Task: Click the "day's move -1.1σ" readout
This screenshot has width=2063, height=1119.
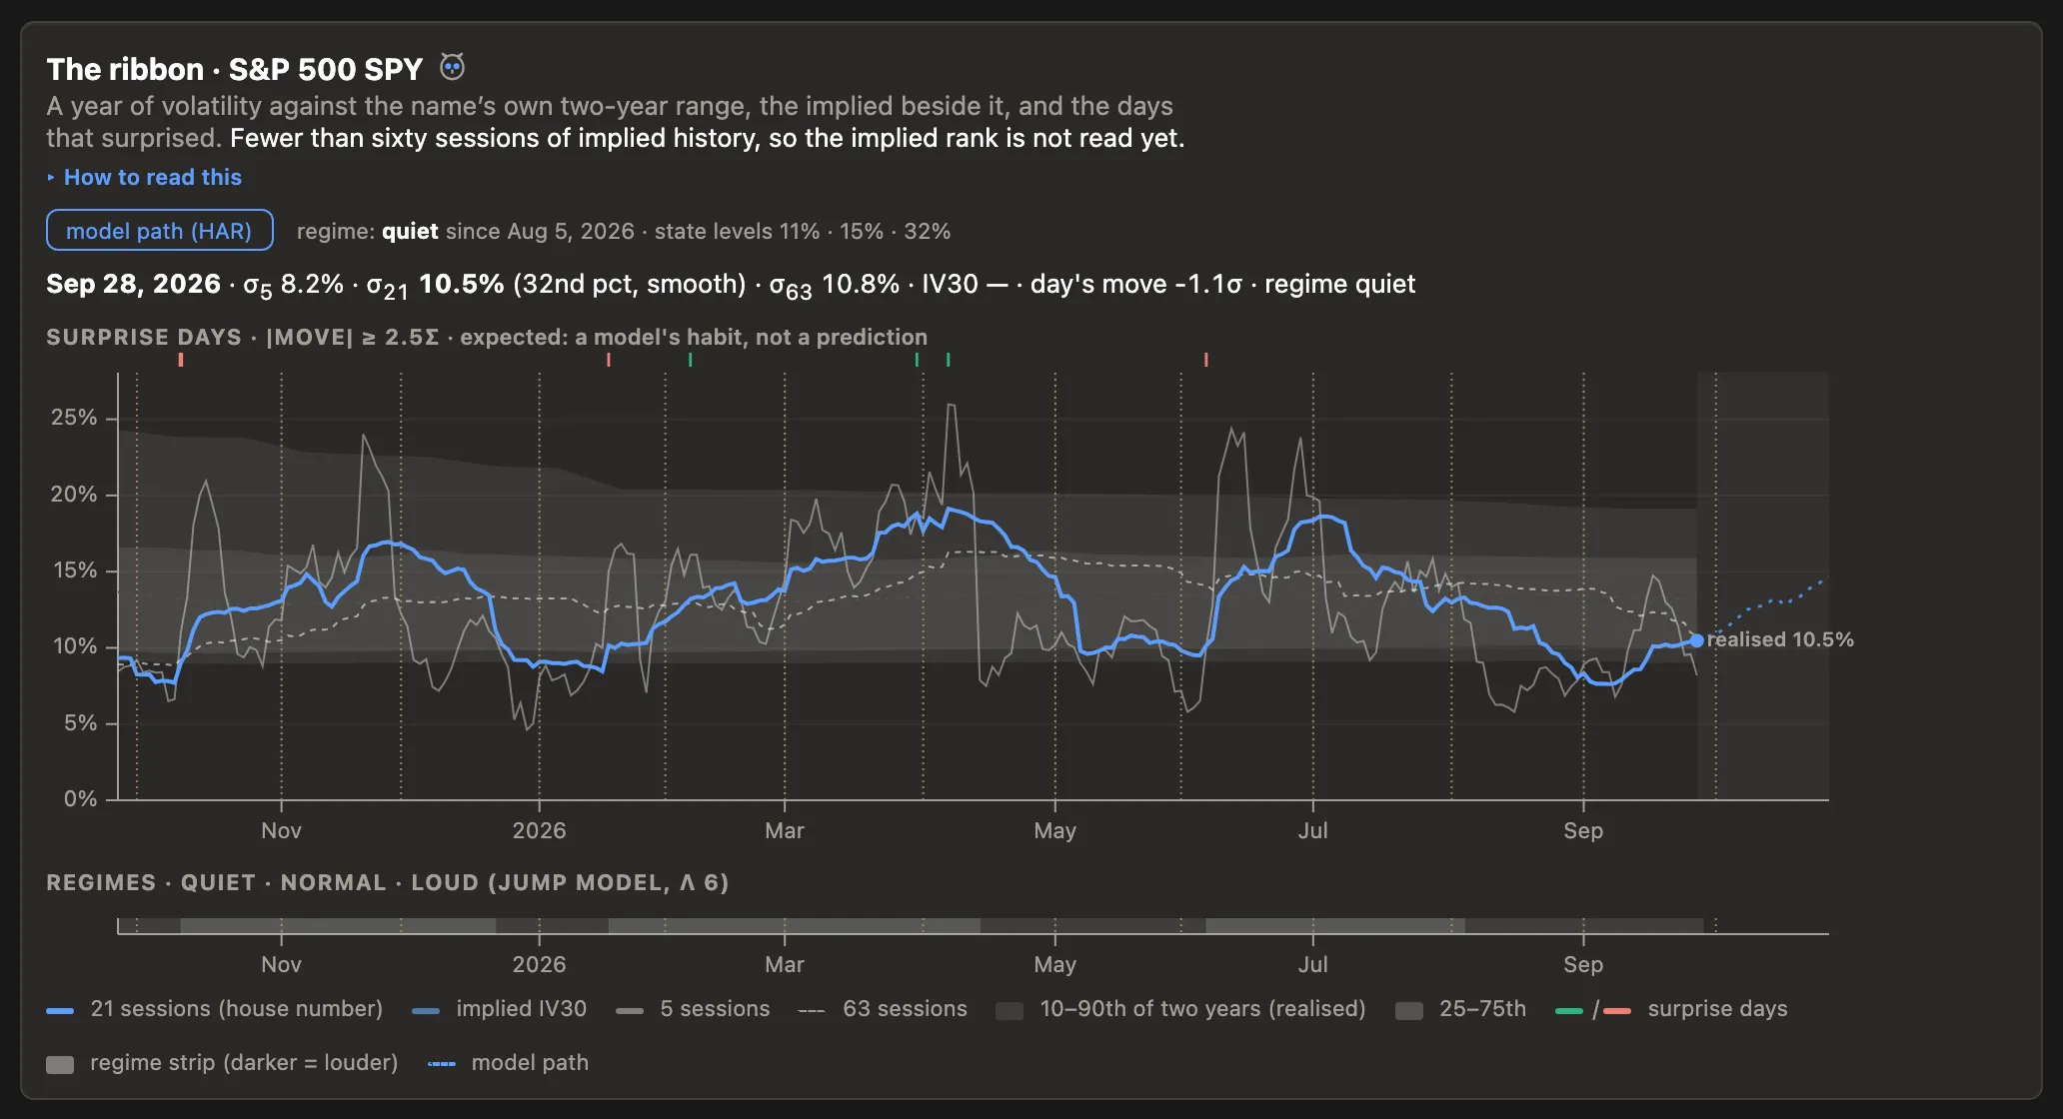Action: click(1135, 284)
